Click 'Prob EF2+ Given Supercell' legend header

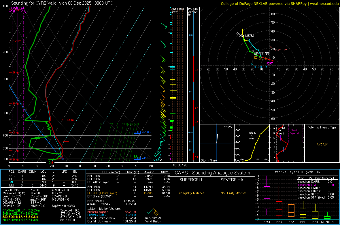[316, 178]
